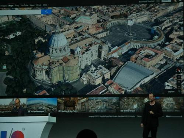This screenshot has width=184, height=138.
Task: Click the imagery copyright attribution text
Action: (x=112, y=116)
